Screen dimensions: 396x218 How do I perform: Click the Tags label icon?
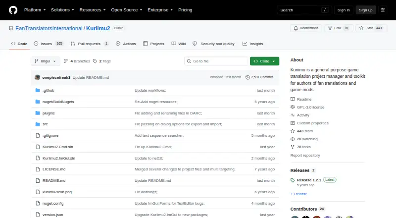click(x=95, y=61)
